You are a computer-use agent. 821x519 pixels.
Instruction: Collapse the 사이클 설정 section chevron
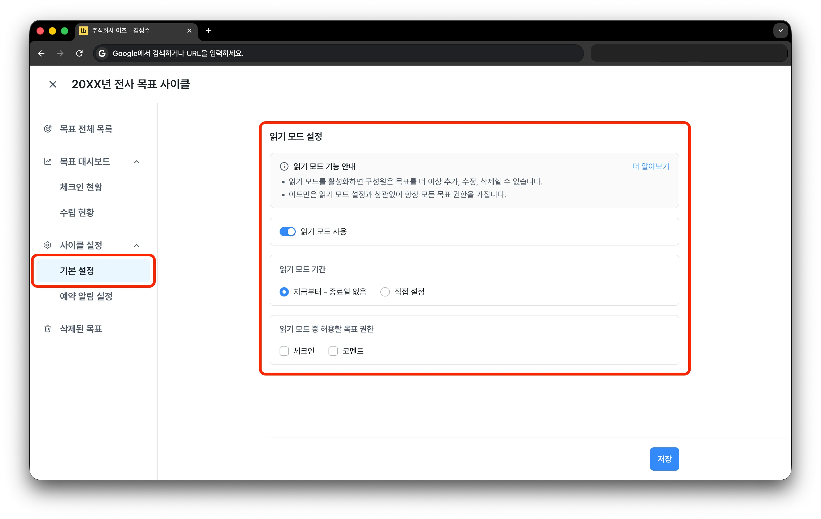pos(137,245)
